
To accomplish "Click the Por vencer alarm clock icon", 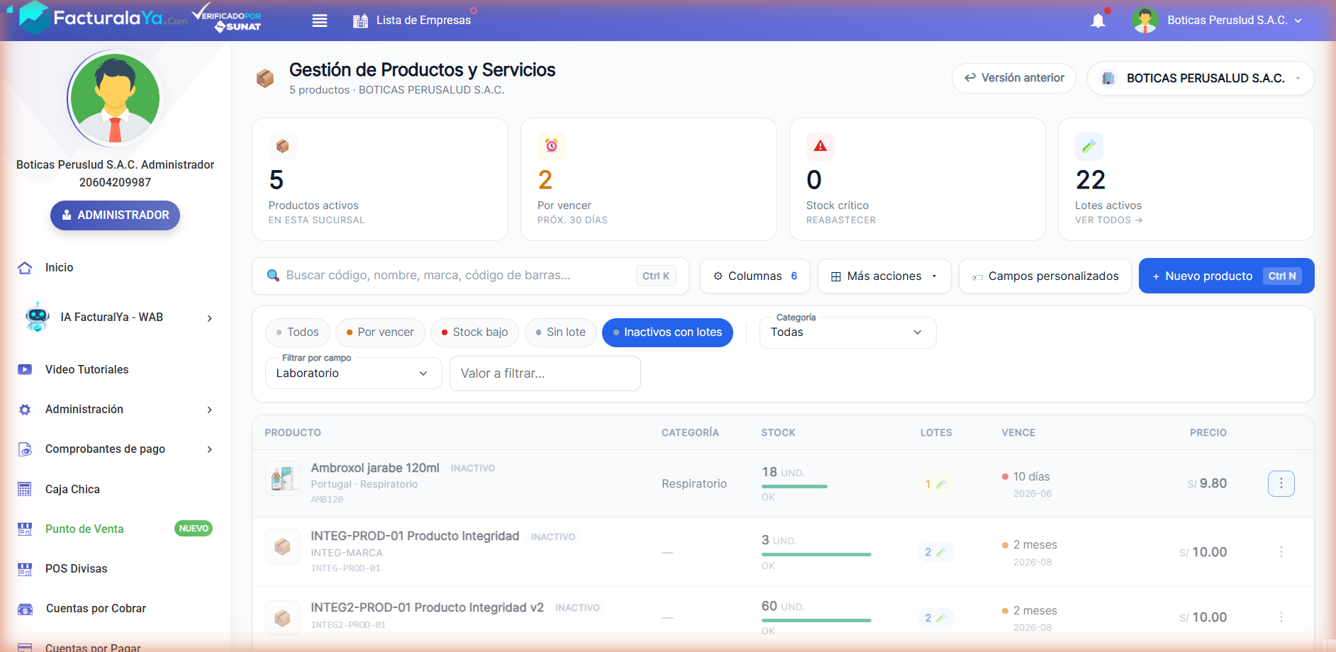I will 551,146.
